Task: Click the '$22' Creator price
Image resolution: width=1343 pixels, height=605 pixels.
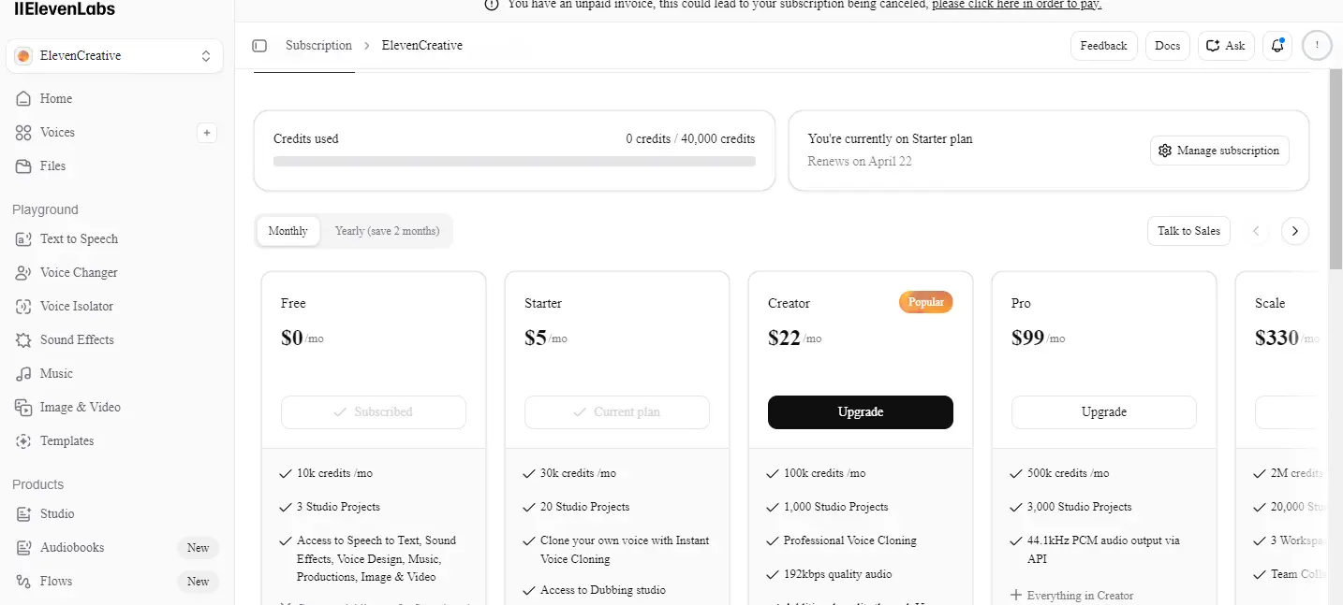Action: [784, 338]
